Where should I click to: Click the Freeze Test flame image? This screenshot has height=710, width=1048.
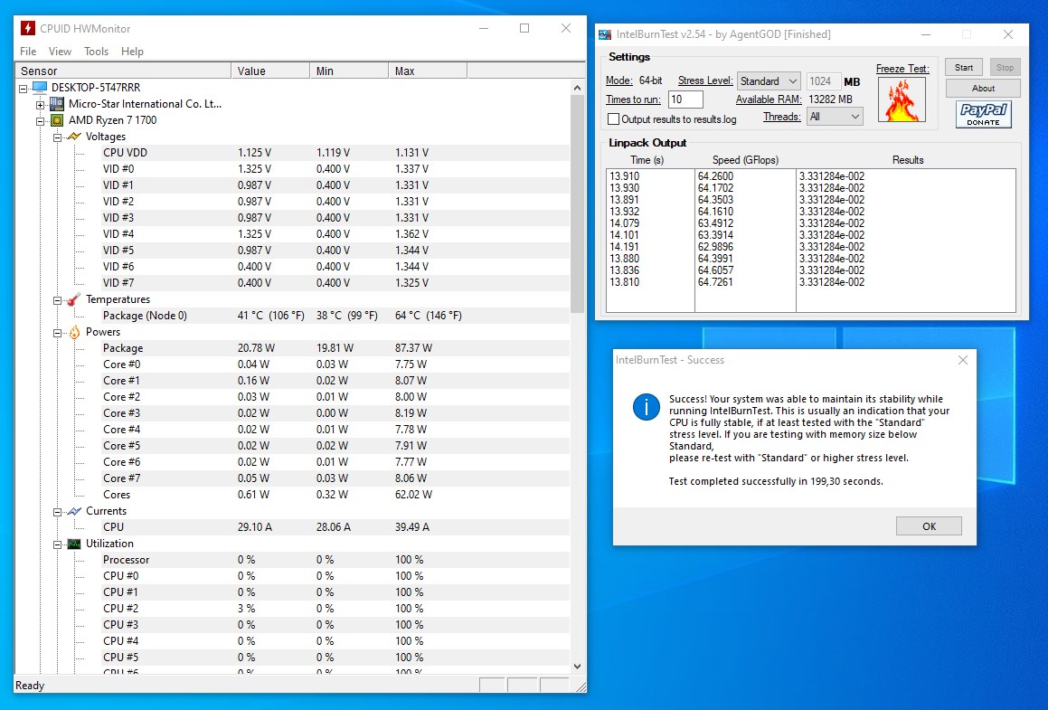click(902, 99)
